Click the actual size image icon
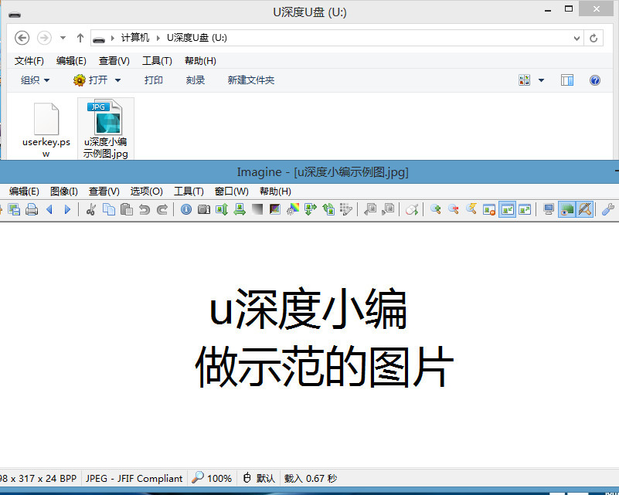The image size is (619, 495). [488, 209]
